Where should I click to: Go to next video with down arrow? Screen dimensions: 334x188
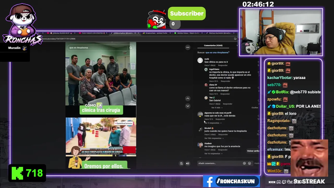[x=188, y=106]
